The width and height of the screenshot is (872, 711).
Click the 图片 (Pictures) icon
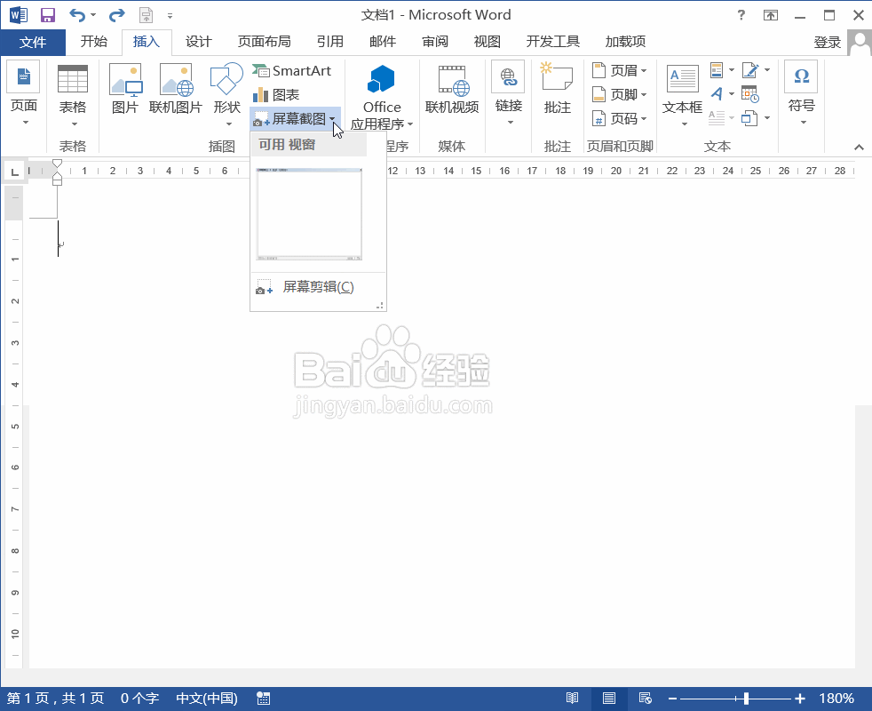(125, 89)
